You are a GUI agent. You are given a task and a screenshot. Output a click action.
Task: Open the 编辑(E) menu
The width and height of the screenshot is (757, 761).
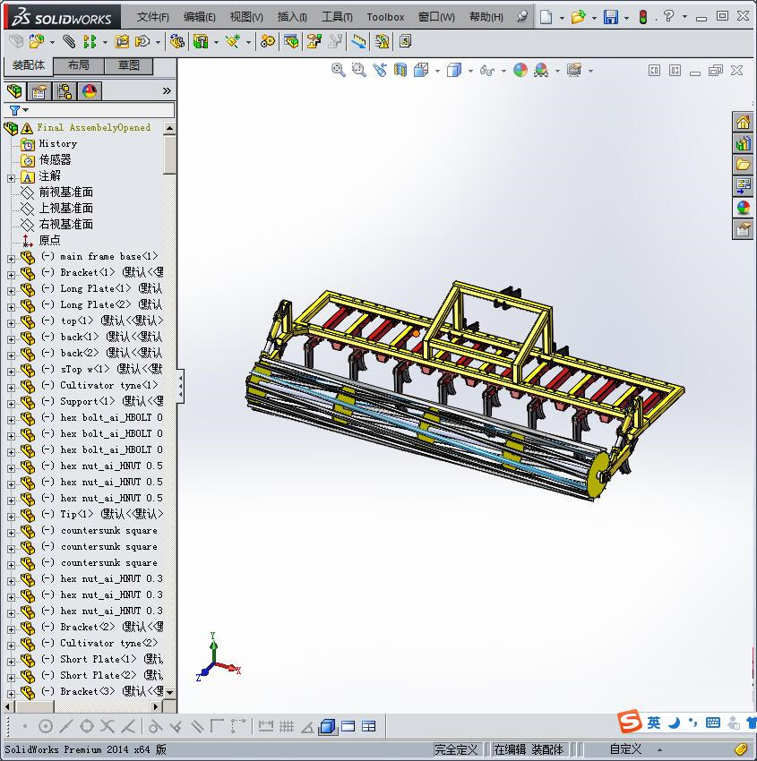(199, 17)
